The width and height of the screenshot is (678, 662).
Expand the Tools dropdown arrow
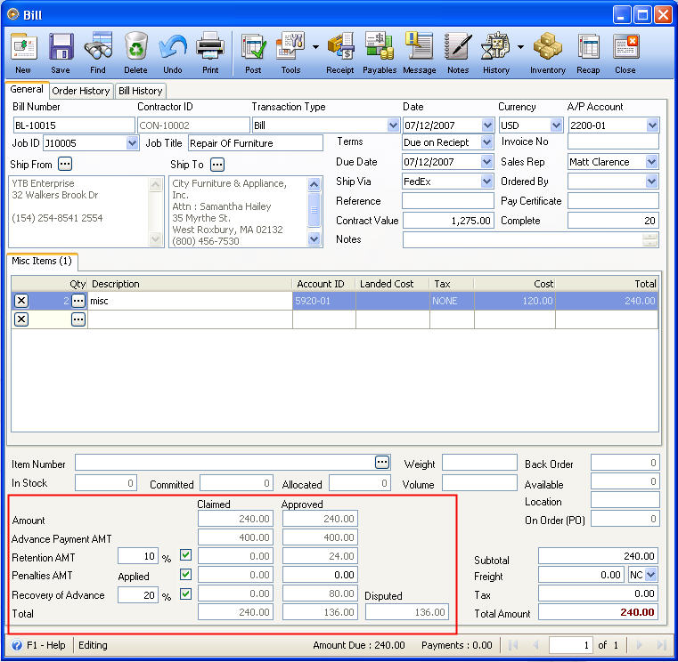tap(315, 47)
